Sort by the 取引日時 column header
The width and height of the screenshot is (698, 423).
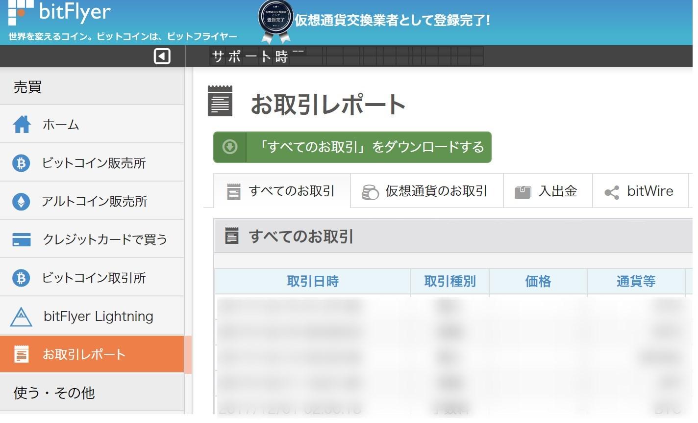pos(313,281)
